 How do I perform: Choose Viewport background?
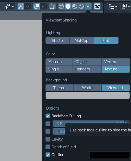tap(116, 88)
